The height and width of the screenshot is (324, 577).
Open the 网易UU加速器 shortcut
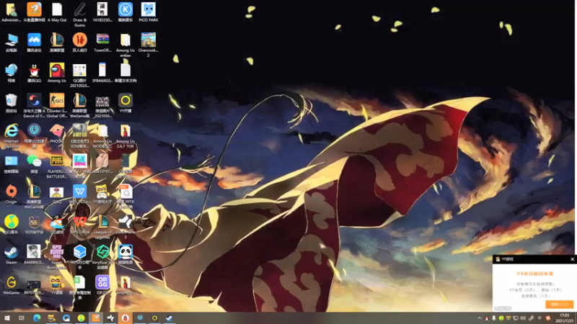point(34,135)
